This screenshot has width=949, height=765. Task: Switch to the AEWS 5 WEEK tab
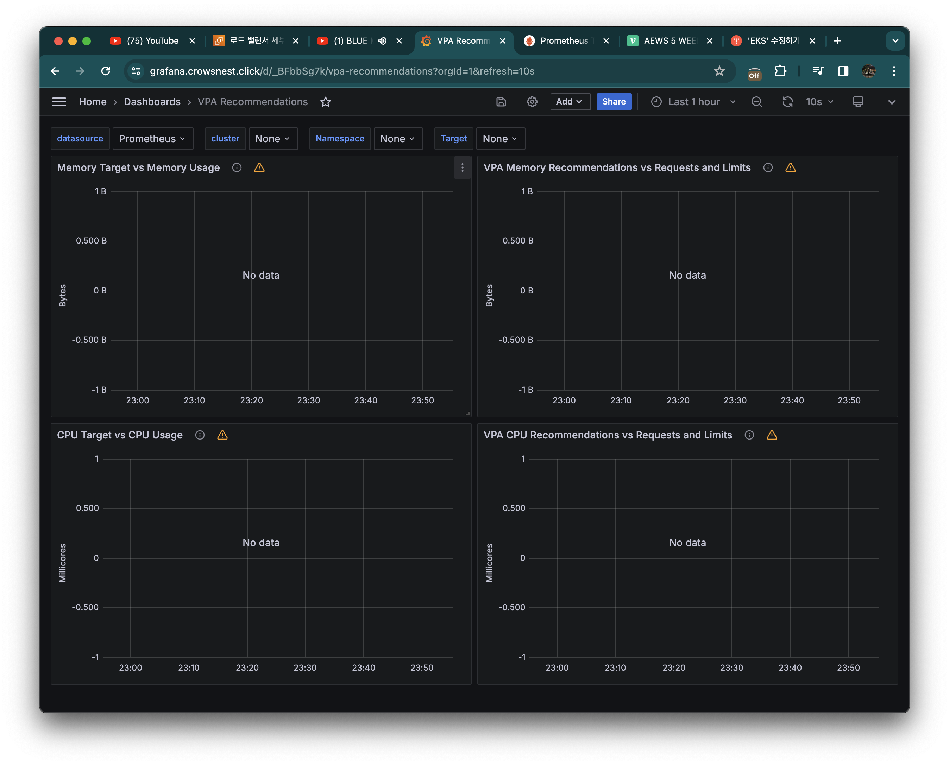tap(669, 41)
